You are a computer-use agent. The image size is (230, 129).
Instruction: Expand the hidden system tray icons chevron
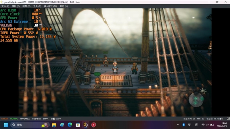(x=178, y=125)
